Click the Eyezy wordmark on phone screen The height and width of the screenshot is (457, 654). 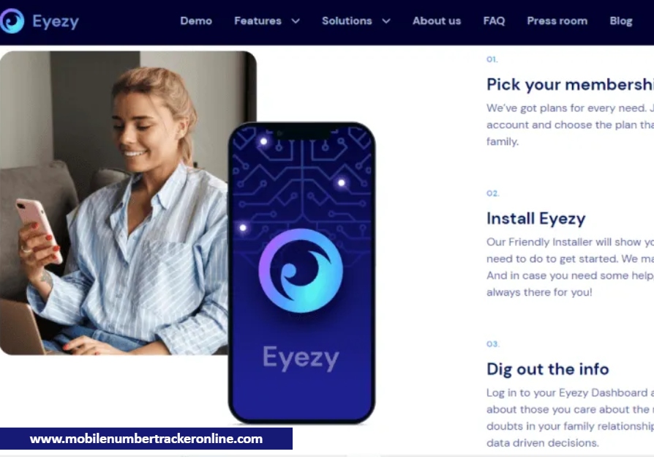point(301,358)
